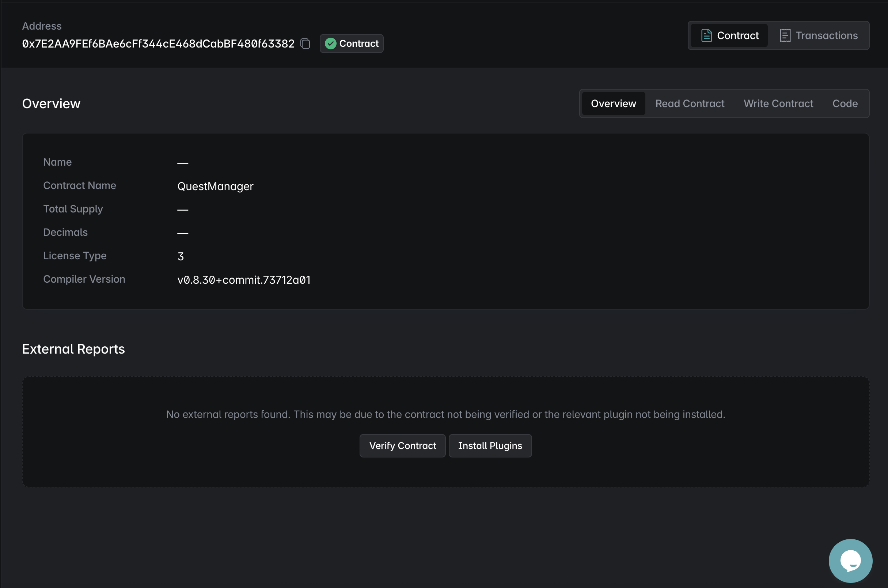Click the teal contract document icon
The width and height of the screenshot is (888, 588).
tap(706, 35)
